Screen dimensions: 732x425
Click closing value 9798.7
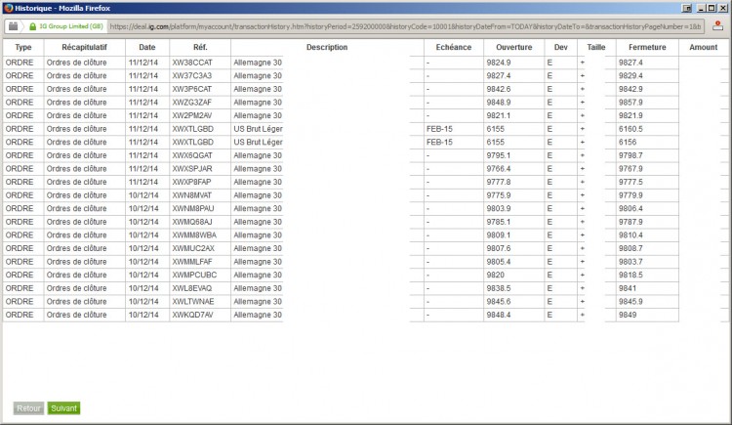click(630, 155)
